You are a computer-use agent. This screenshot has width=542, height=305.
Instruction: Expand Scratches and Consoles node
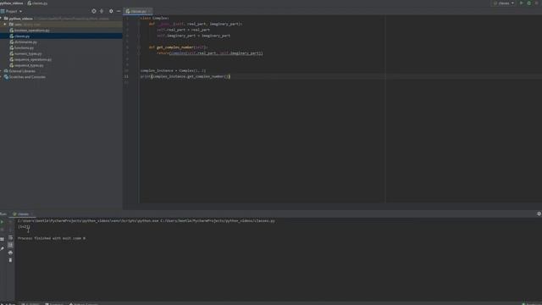click(2, 77)
